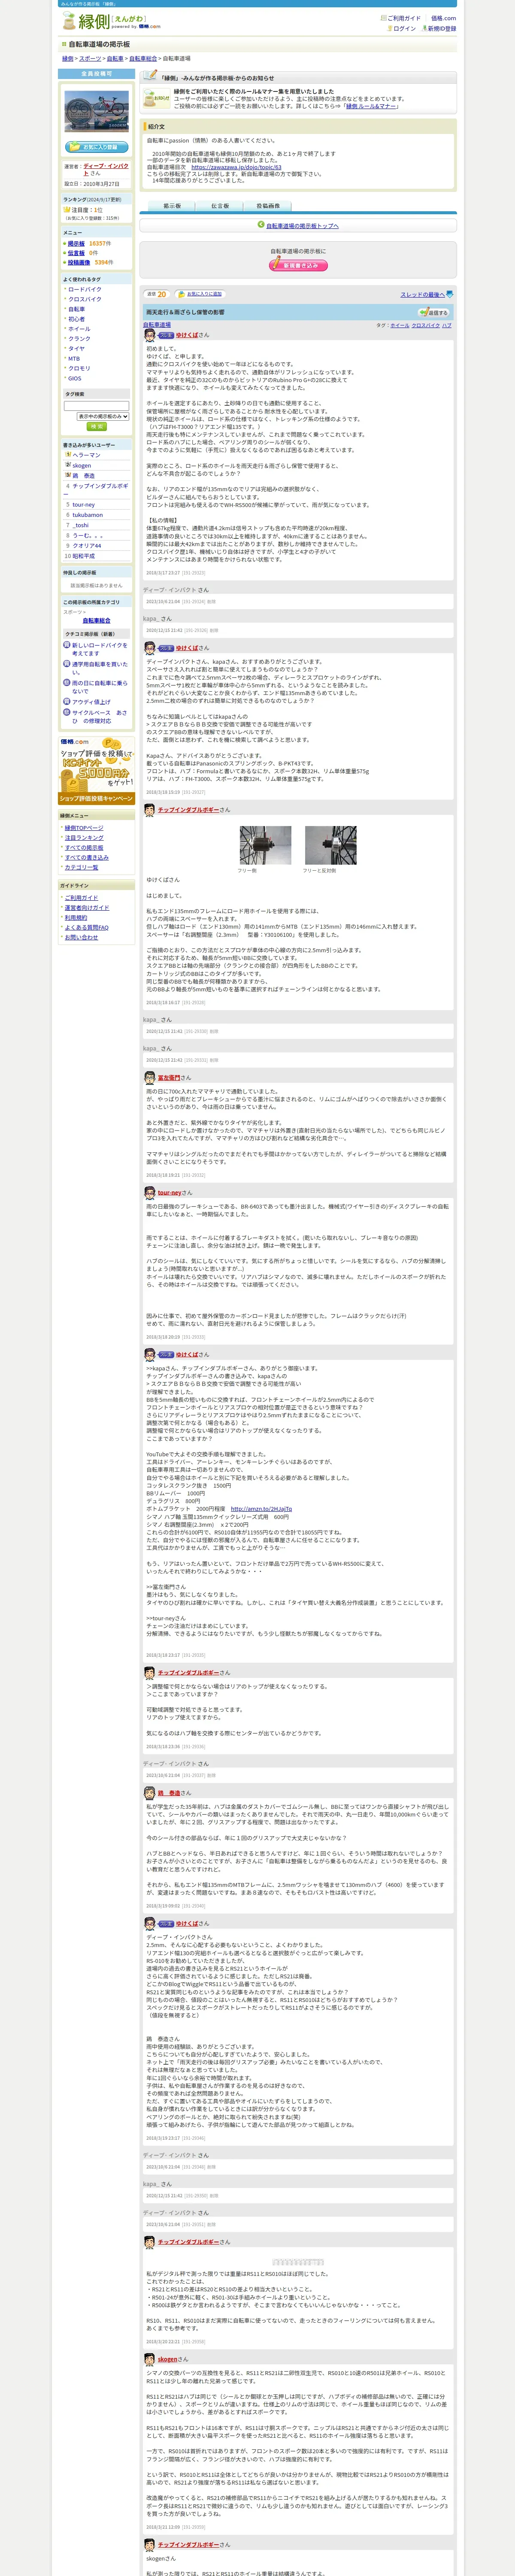Open カテゴリ一覧 menu link
515x2576 pixels.
tap(82, 868)
